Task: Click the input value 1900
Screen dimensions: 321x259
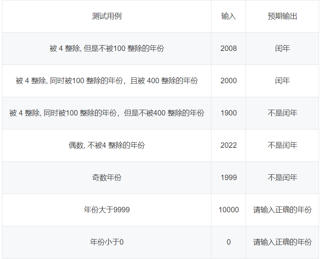Action: click(229, 113)
